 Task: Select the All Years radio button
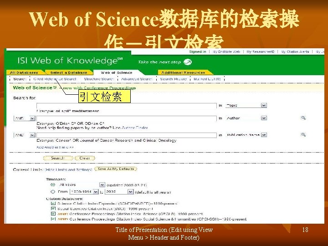click(x=53, y=184)
